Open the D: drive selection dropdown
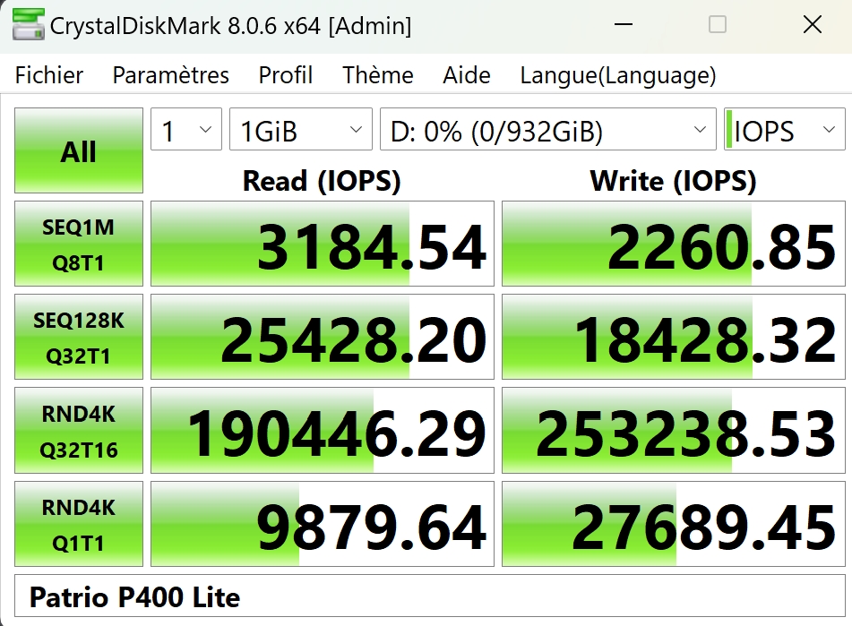The image size is (852, 626). coord(547,133)
